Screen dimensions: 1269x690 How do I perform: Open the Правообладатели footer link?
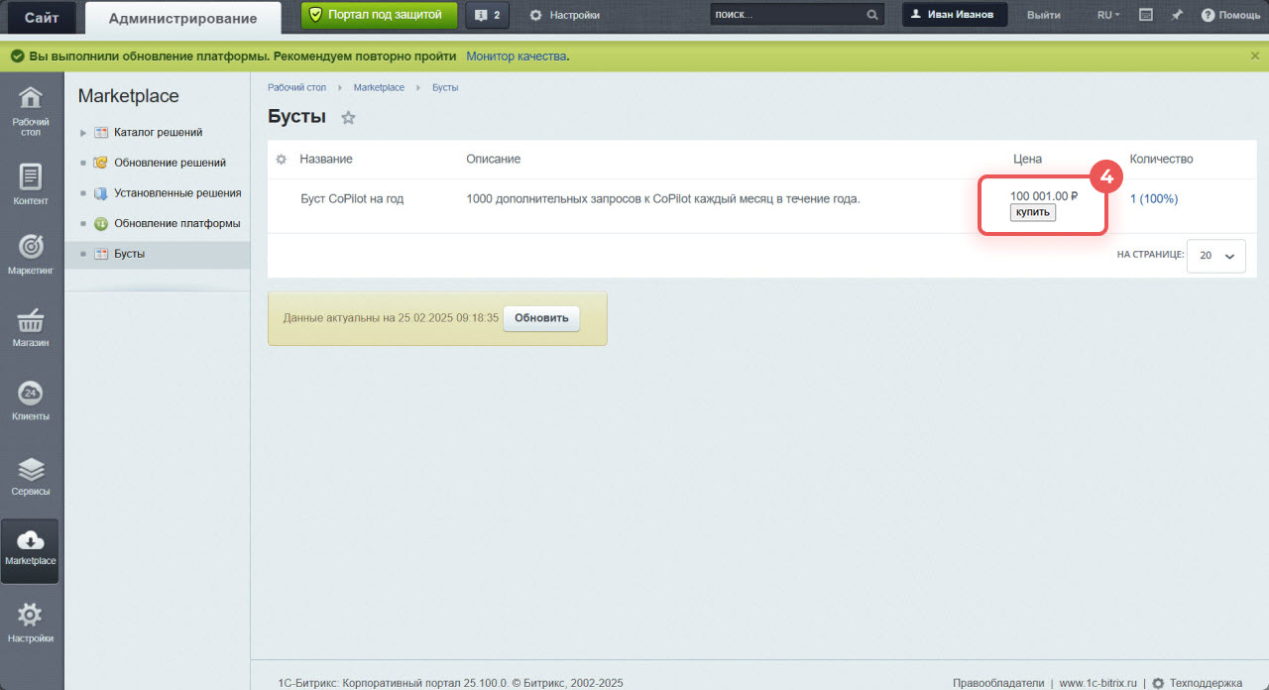[x=998, y=683]
